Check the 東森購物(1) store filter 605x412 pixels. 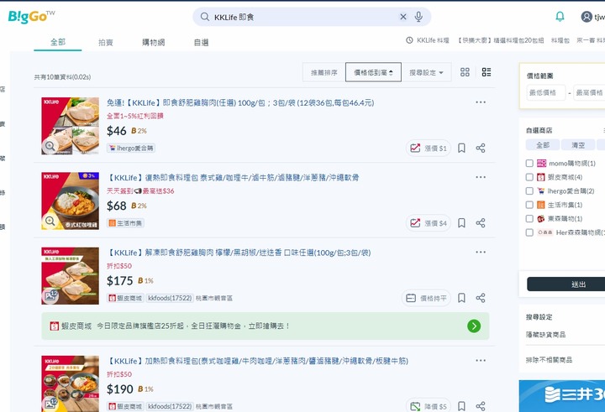click(x=529, y=219)
